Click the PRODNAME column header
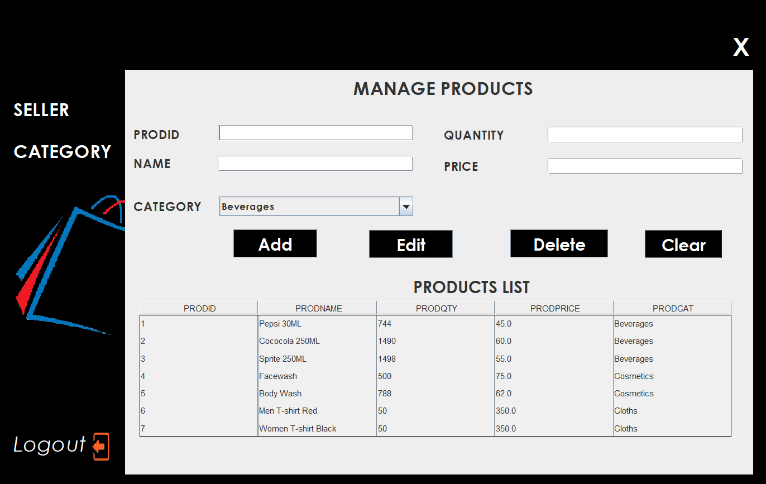Viewport: 766px width, 484px height. pyautogui.click(x=318, y=308)
